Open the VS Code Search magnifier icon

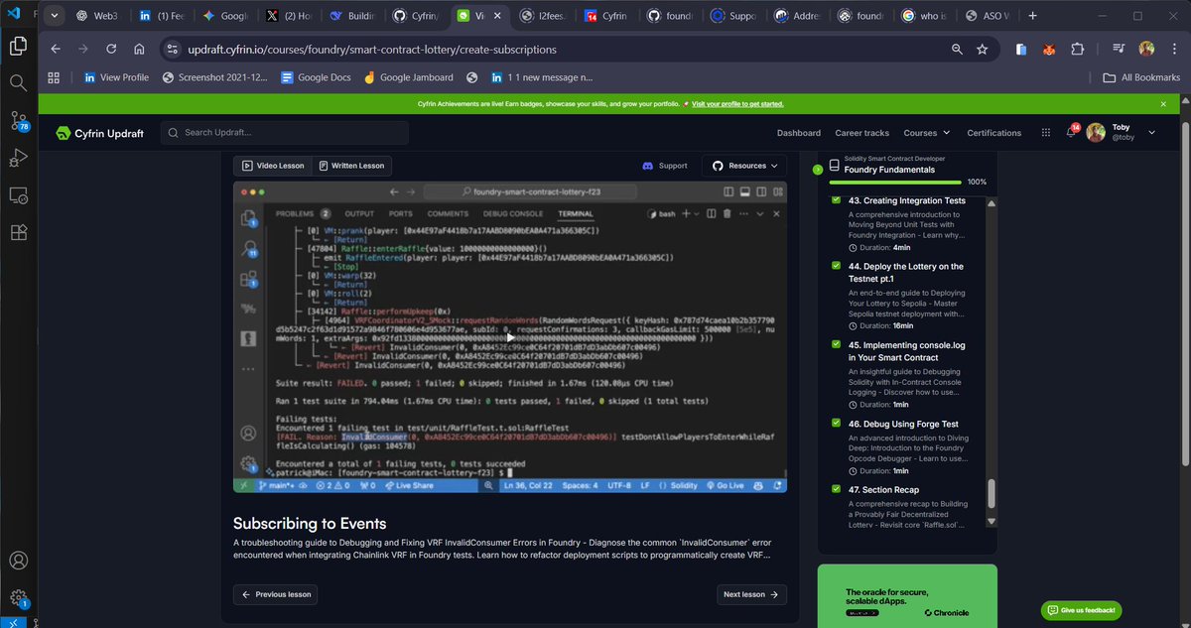click(18, 83)
